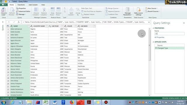
Task: Cancel formula edit with the X icon
Action: [x=9, y=22]
